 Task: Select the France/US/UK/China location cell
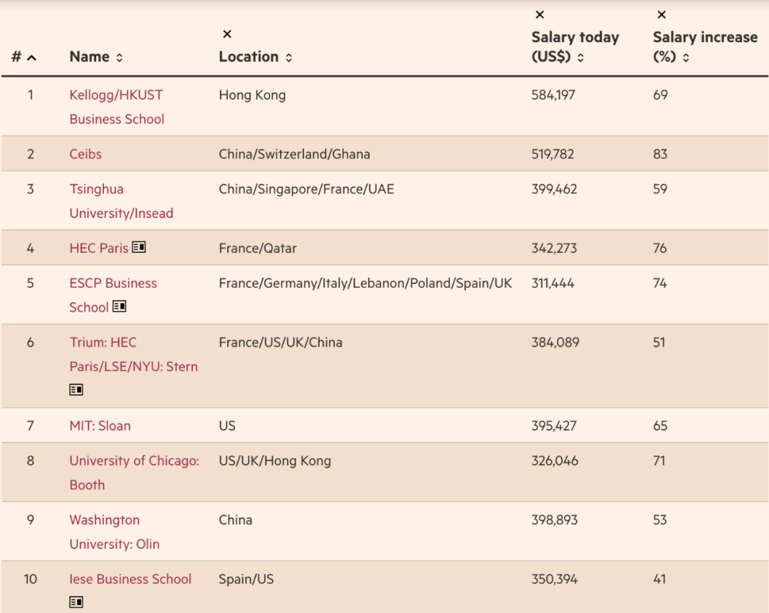tap(281, 342)
